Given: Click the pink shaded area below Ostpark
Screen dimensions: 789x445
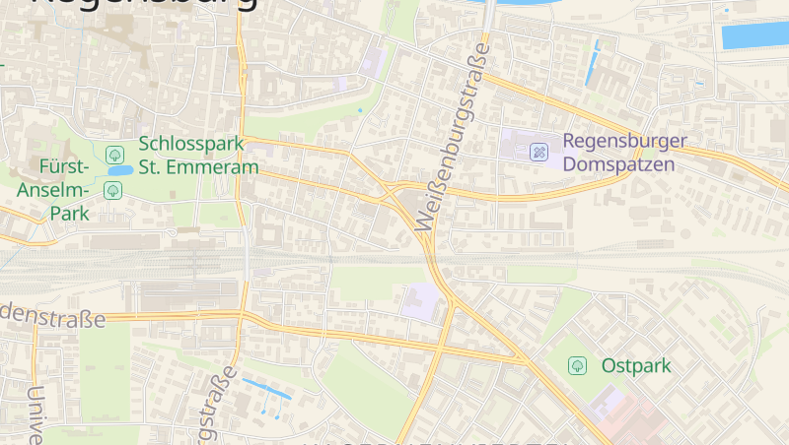Looking at the screenshot, I should coord(635,419).
